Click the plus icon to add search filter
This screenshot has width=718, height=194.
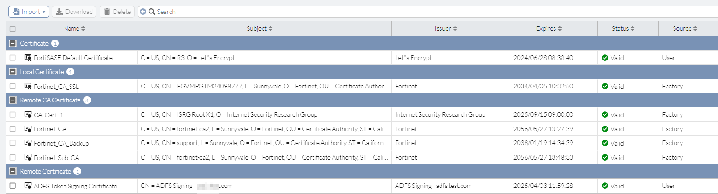pos(143,12)
